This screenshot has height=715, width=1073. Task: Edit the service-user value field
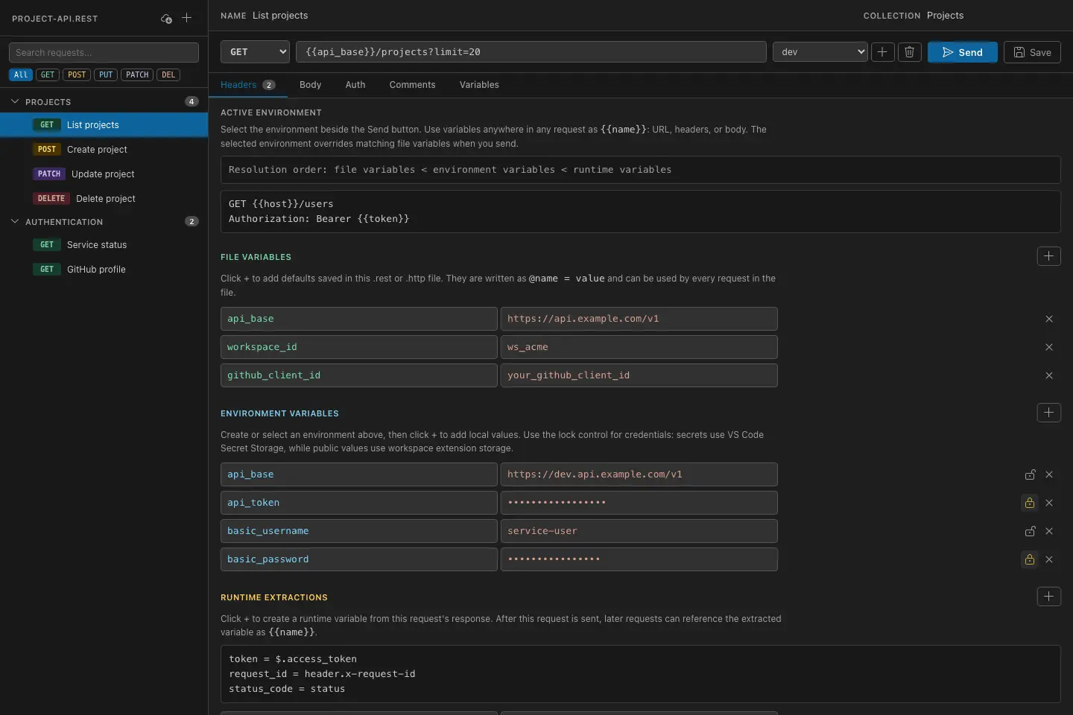click(x=639, y=531)
